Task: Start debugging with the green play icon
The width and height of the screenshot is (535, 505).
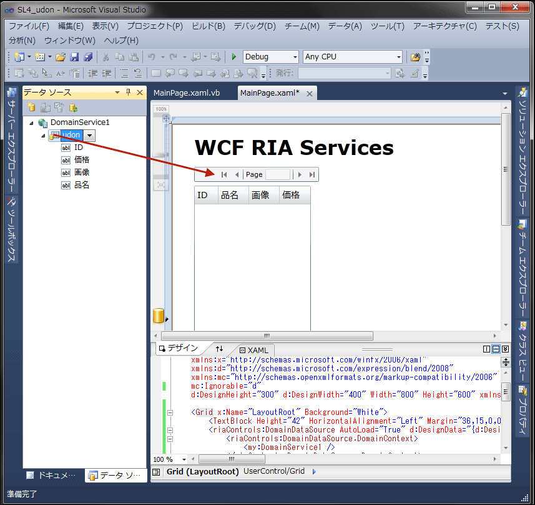Action: click(x=233, y=57)
